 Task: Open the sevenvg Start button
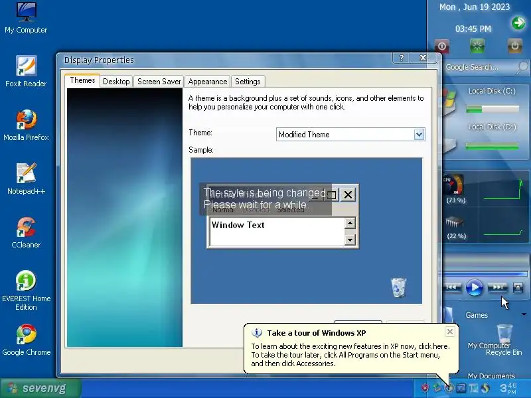click(x=40, y=388)
